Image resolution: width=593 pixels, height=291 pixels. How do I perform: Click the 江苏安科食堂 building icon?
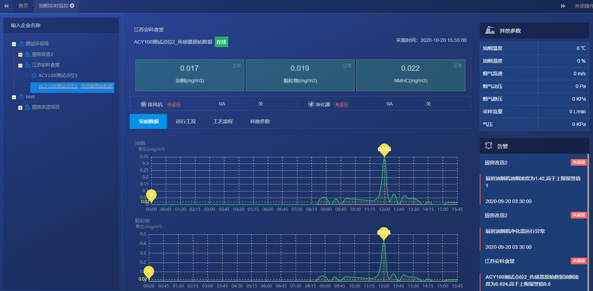28,65
